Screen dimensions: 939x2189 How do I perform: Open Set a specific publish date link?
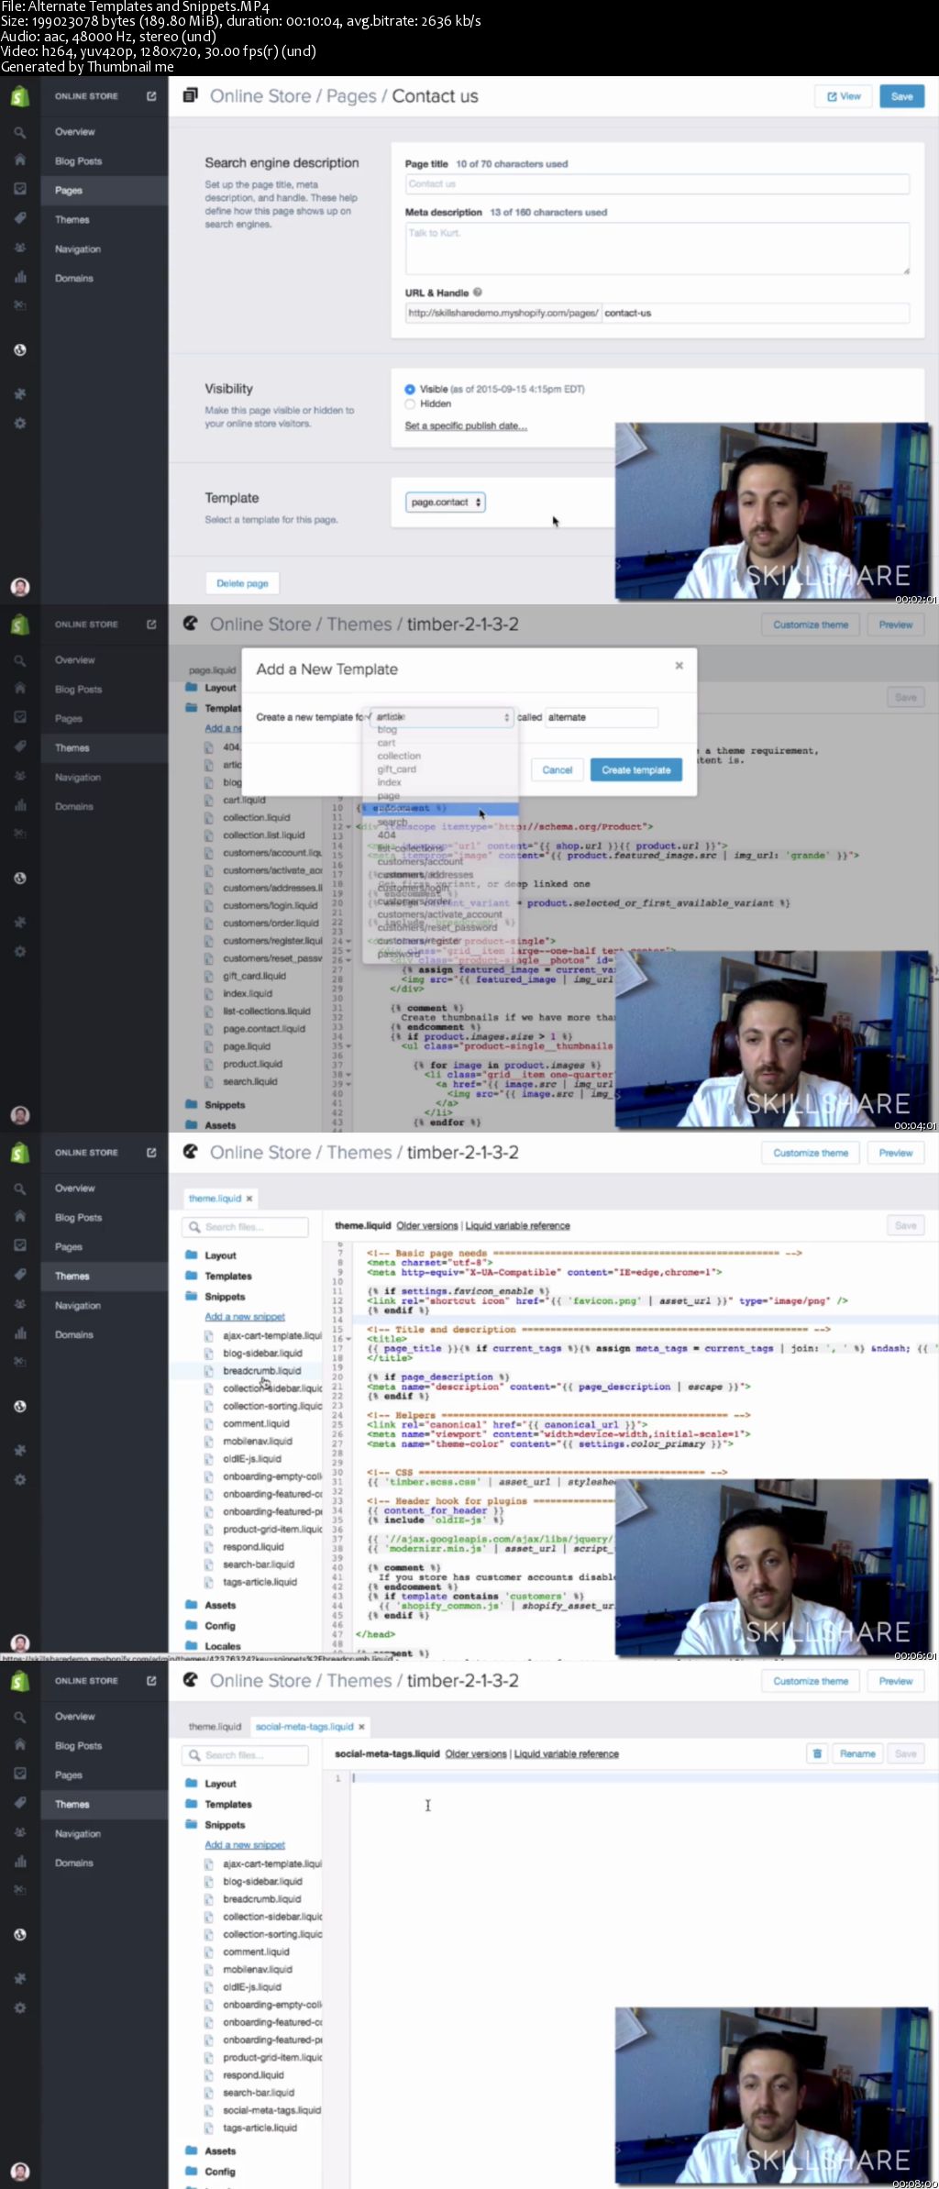(x=466, y=426)
